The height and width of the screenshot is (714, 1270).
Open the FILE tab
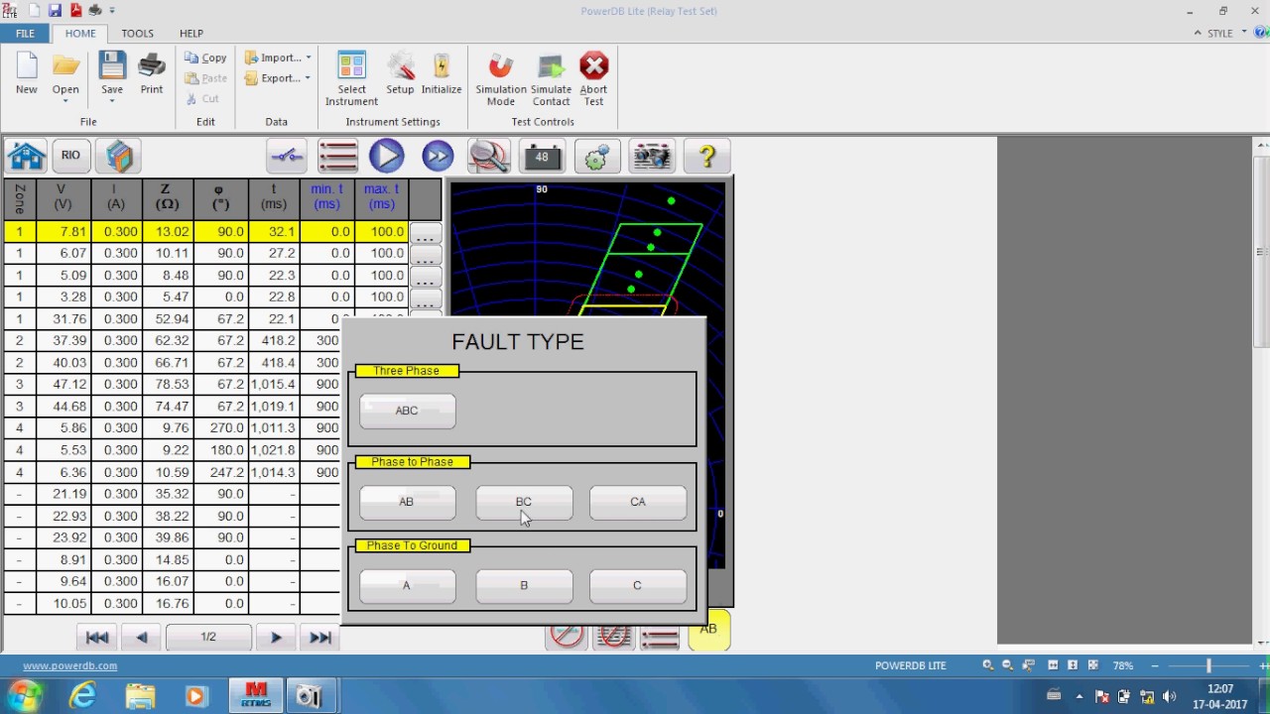click(x=25, y=33)
